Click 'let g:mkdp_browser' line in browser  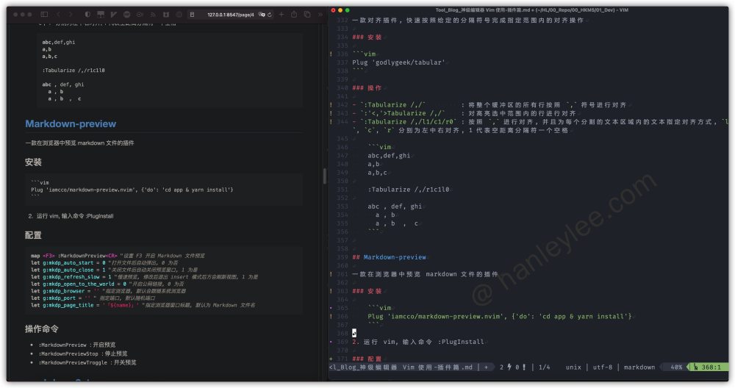[x=108, y=291]
